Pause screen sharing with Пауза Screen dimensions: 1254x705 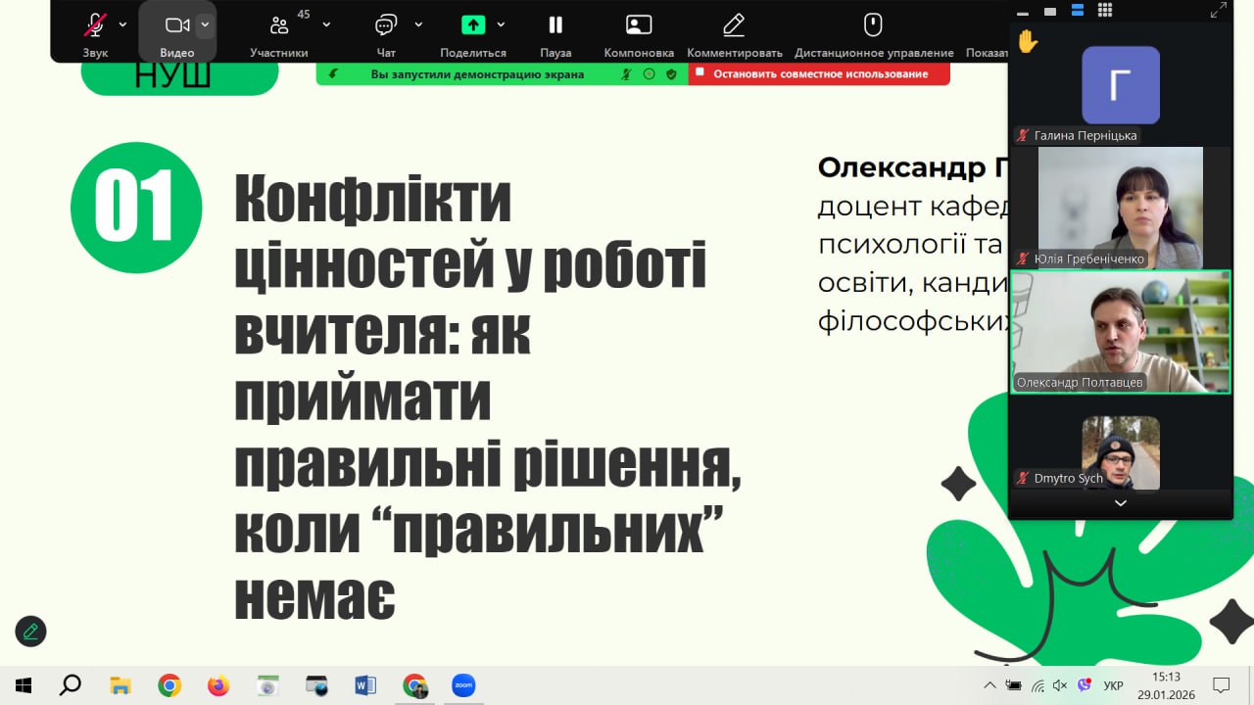[x=555, y=26]
